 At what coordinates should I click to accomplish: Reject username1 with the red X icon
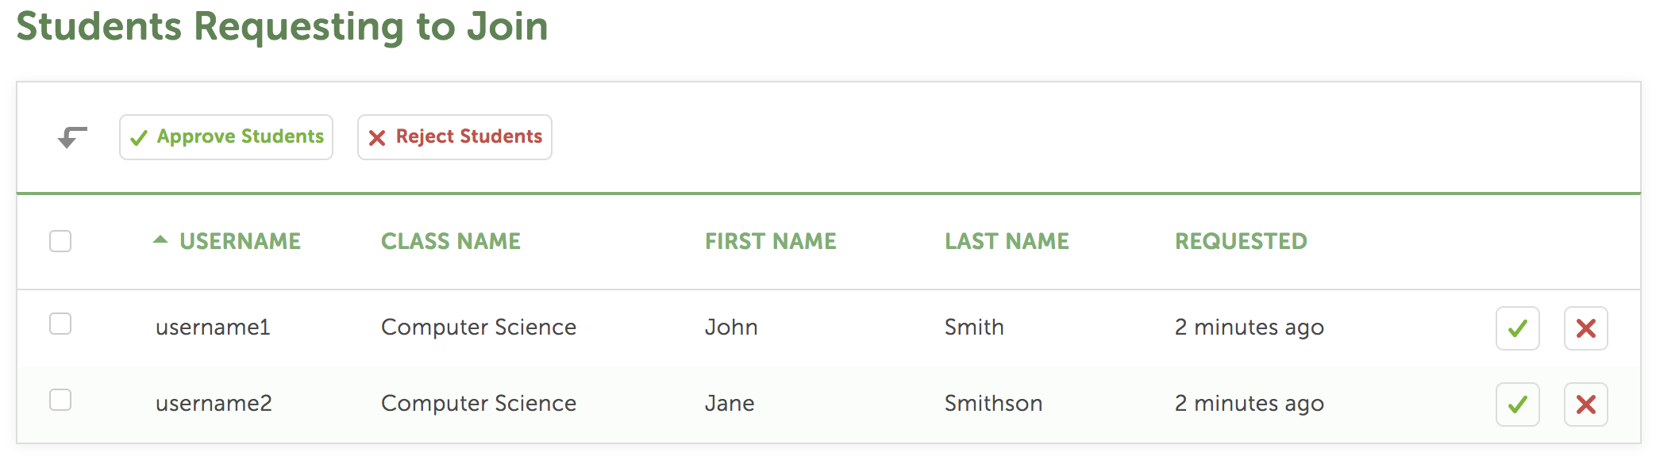click(x=1585, y=328)
